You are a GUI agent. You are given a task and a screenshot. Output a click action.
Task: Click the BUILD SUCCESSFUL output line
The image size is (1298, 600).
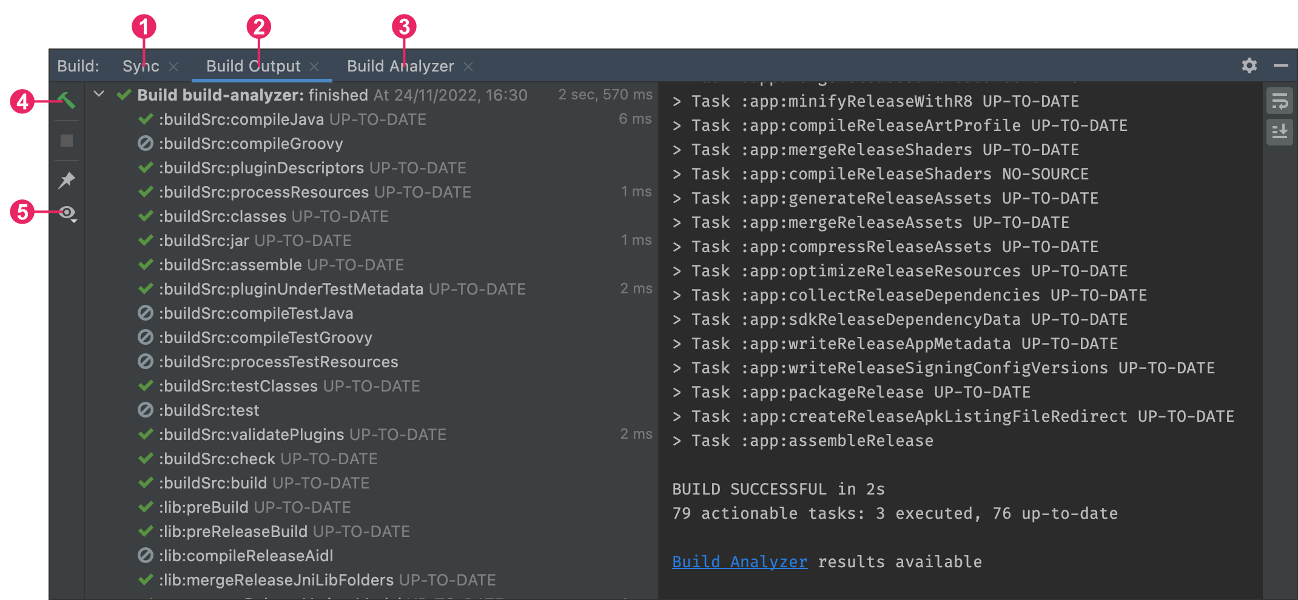coord(778,489)
